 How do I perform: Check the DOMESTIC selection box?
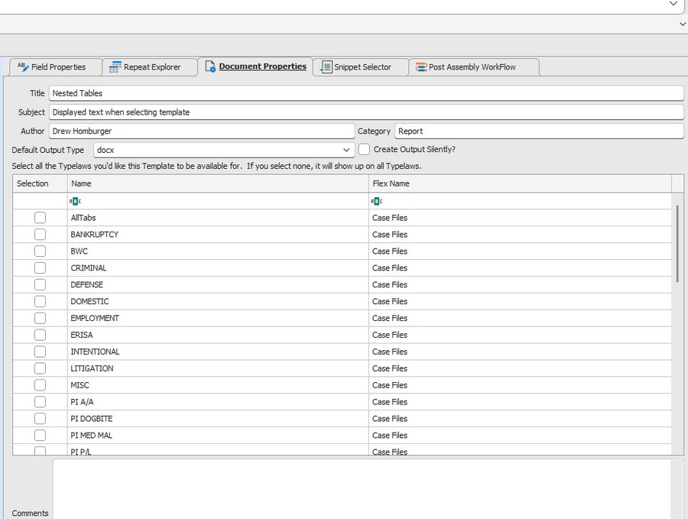pyautogui.click(x=40, y=301)
